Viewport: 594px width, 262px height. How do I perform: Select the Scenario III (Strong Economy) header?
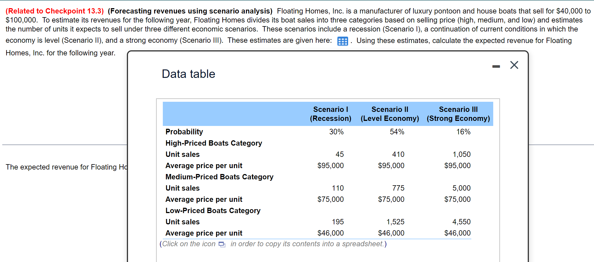tap(458, 114)
